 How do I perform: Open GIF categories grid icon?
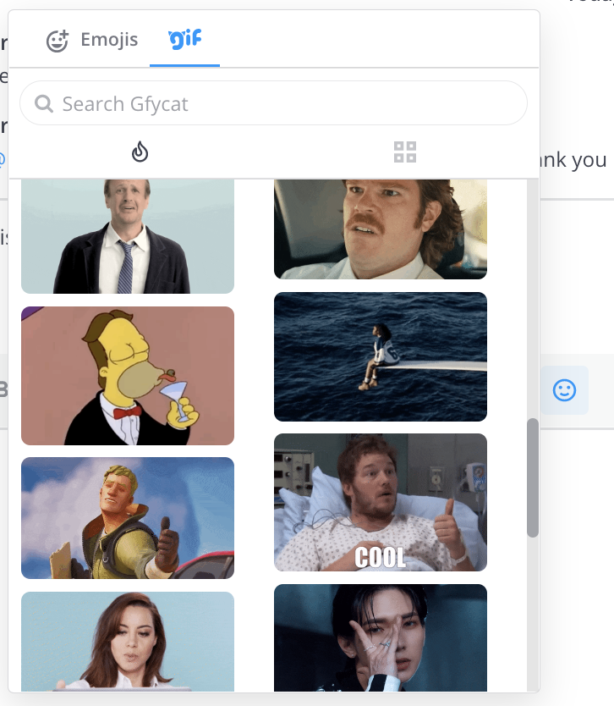[x=405, y=152]
